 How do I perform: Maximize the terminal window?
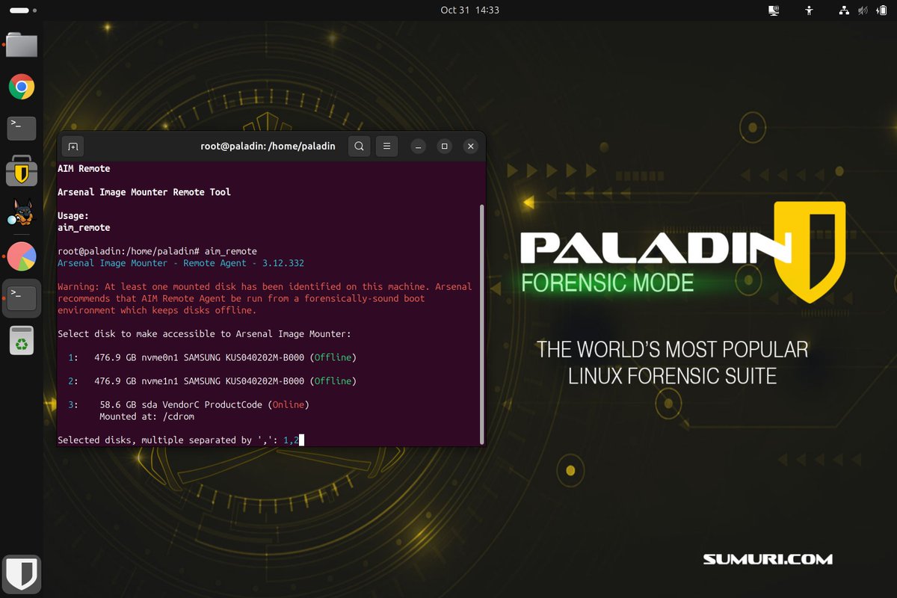444,147
